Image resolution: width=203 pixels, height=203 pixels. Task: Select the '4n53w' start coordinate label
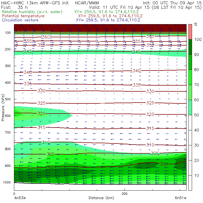coord(20,198)
